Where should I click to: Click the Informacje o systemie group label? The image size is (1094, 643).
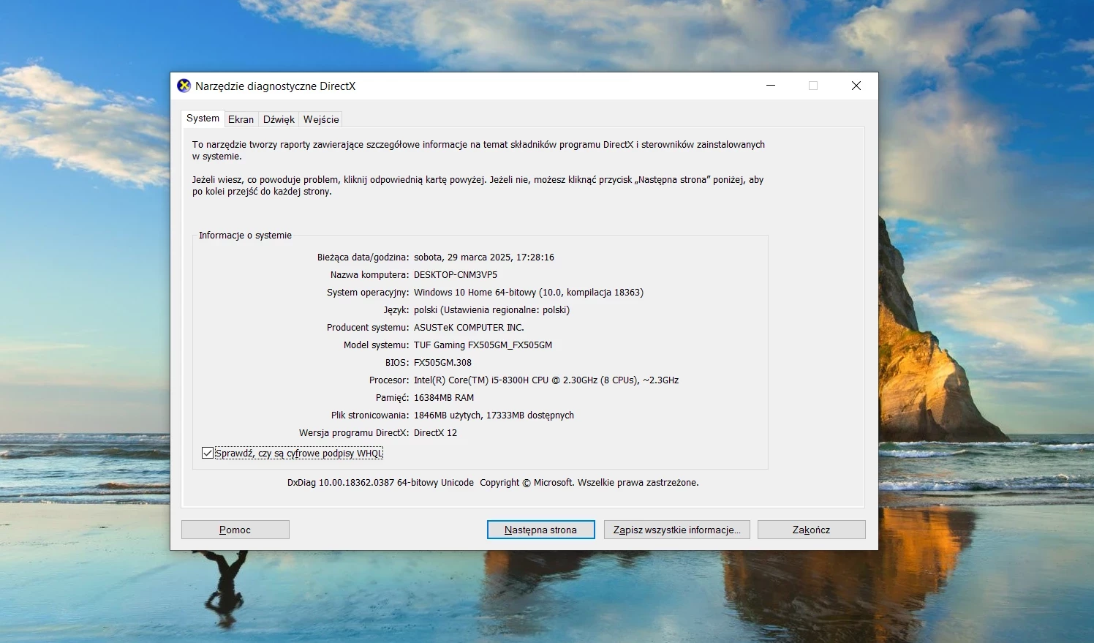[245, 236]
